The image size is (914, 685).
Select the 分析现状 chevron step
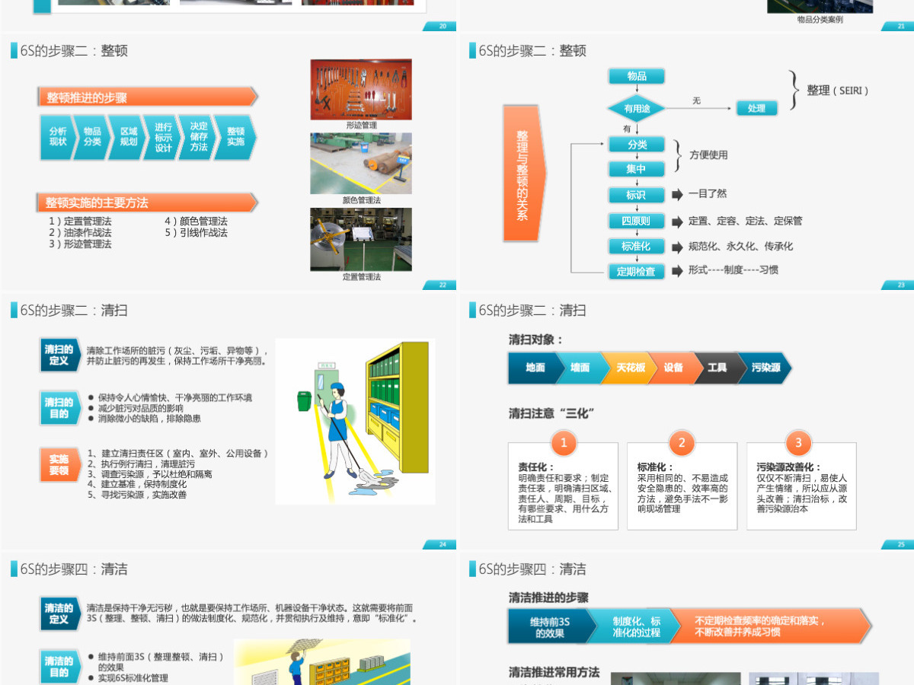[57, 137]
